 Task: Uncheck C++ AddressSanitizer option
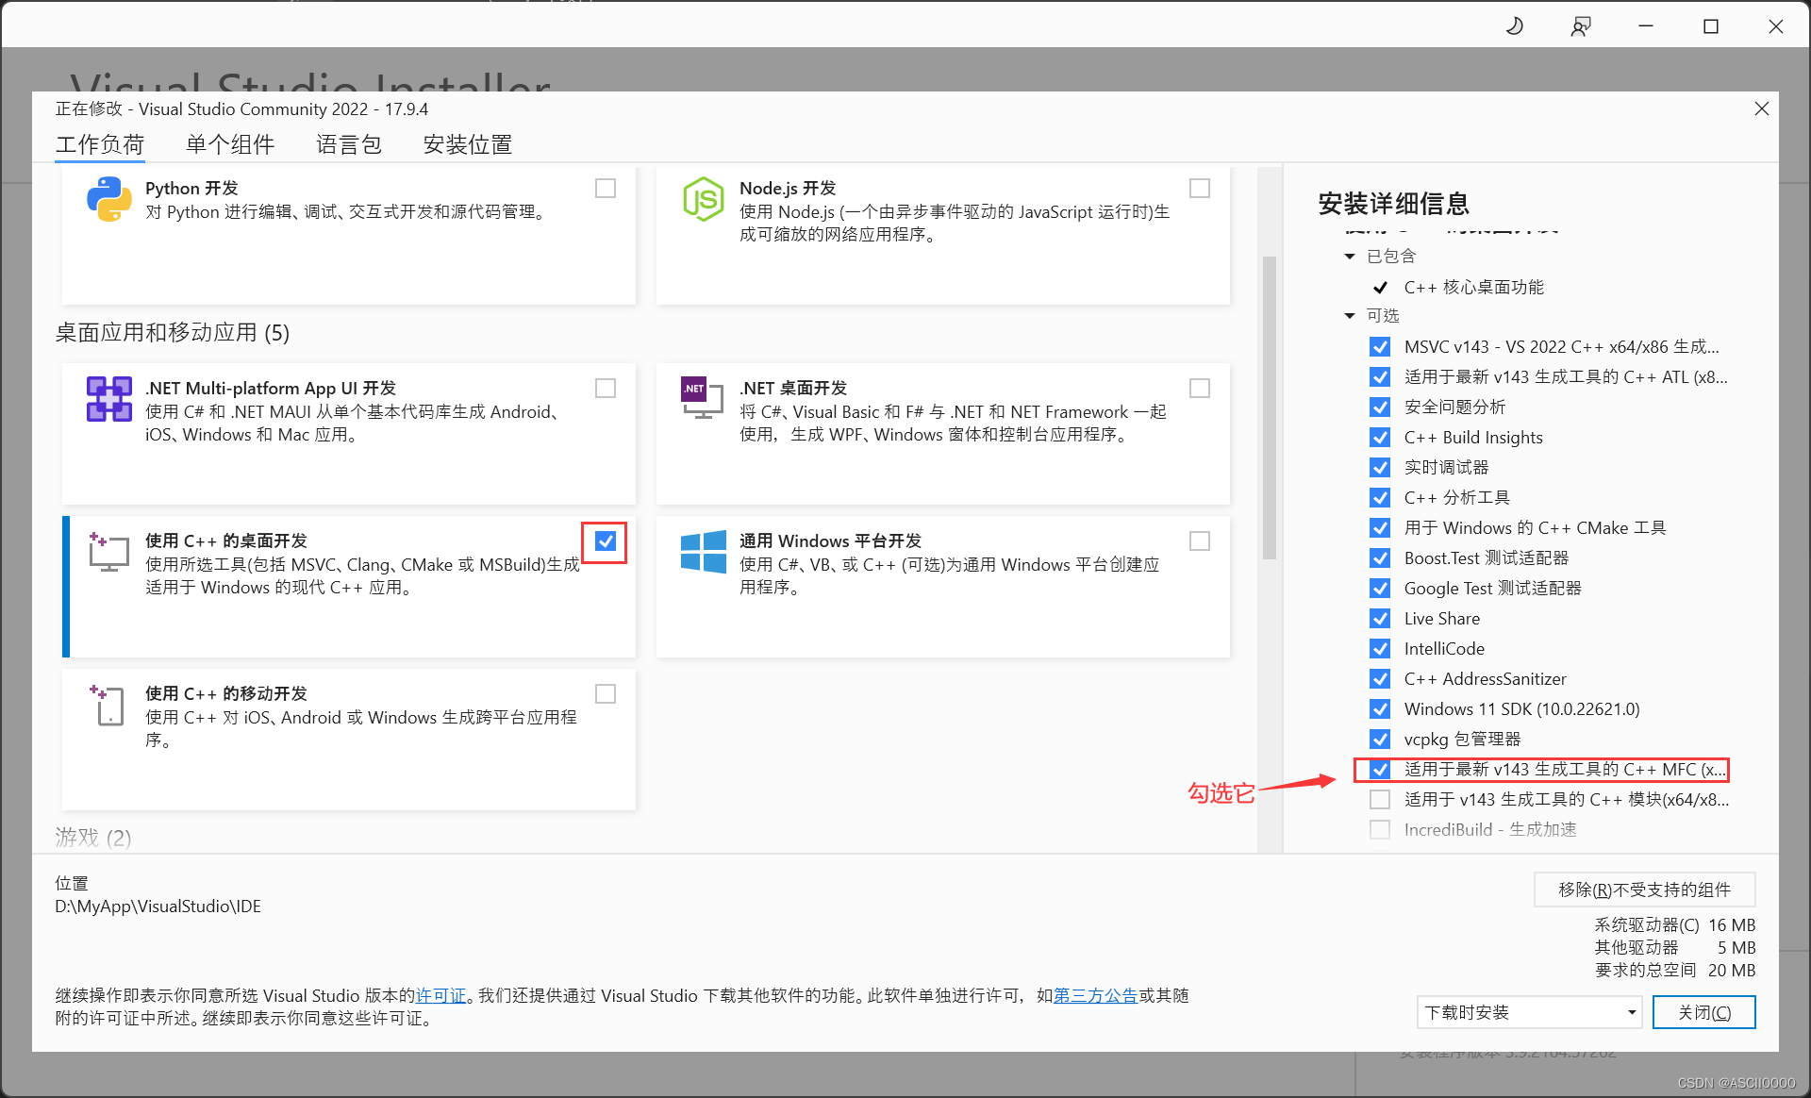1380,679
